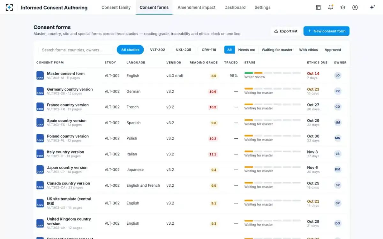
Task: Sort by Ethics Due column header
Action: 317,62
